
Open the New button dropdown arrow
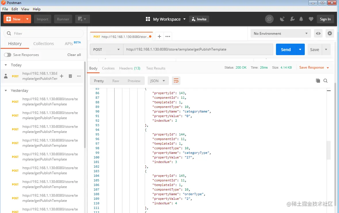click(x=27, y=19)
